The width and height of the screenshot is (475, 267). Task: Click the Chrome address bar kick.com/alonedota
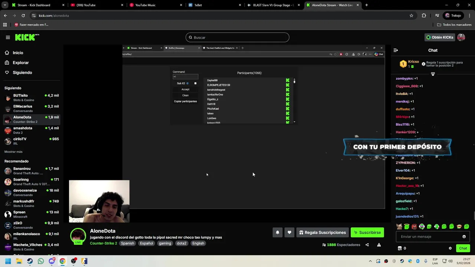(222, 16)
